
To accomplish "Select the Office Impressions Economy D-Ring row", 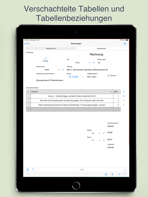I will point(72,105).
